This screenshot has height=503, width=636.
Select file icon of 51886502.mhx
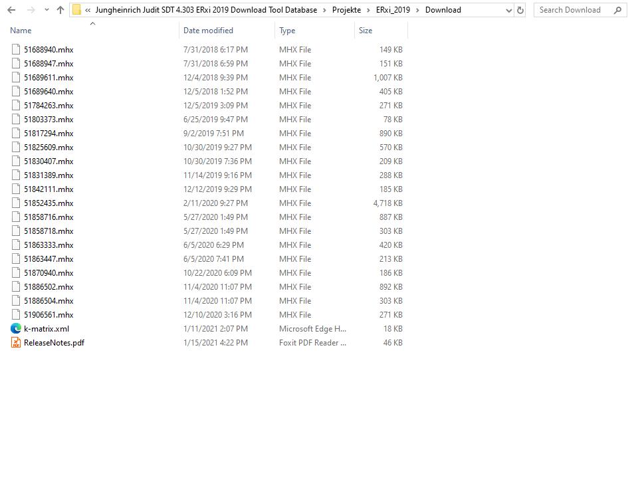(x=16, y=287)
